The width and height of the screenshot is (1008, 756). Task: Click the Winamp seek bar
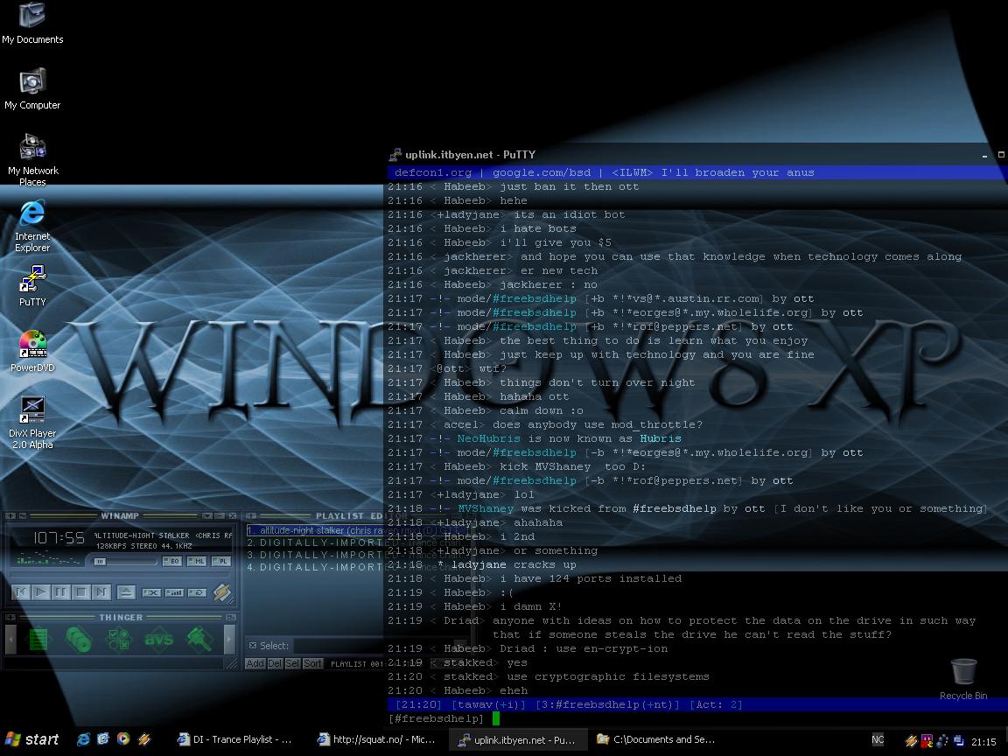click(120, 576)
